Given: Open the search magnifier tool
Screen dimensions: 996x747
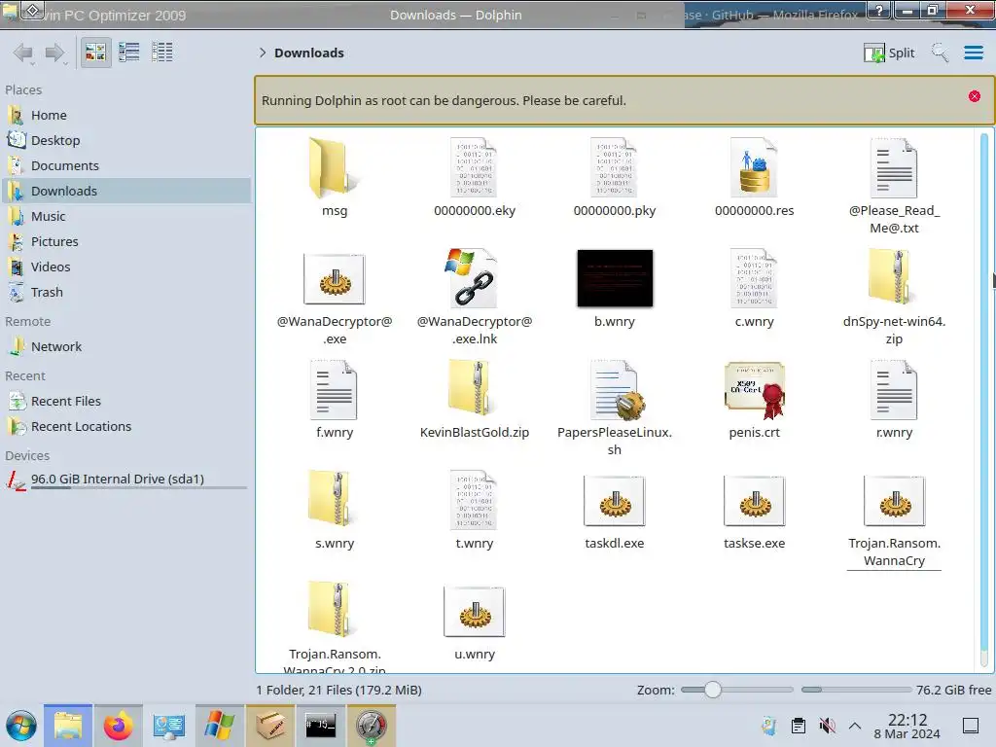Looking at the screenshot, I should 941,53.
